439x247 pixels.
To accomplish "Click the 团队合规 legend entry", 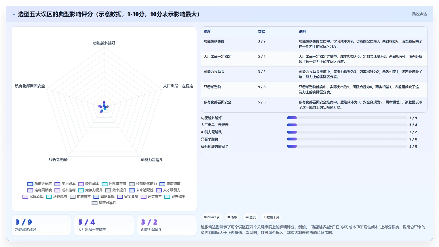I will tap(104, 196).
